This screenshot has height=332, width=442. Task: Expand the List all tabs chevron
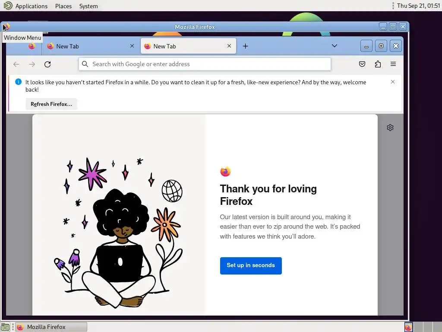pos(335,46)
